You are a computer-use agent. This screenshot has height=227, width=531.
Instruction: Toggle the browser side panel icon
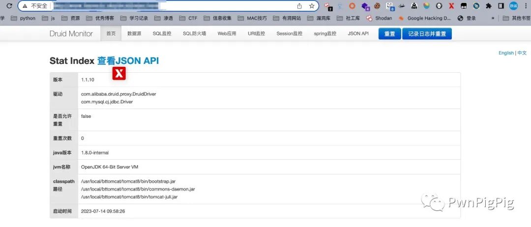[x=501, y=6]
